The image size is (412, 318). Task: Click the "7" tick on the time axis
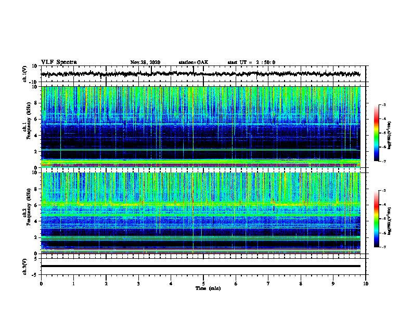268,284
